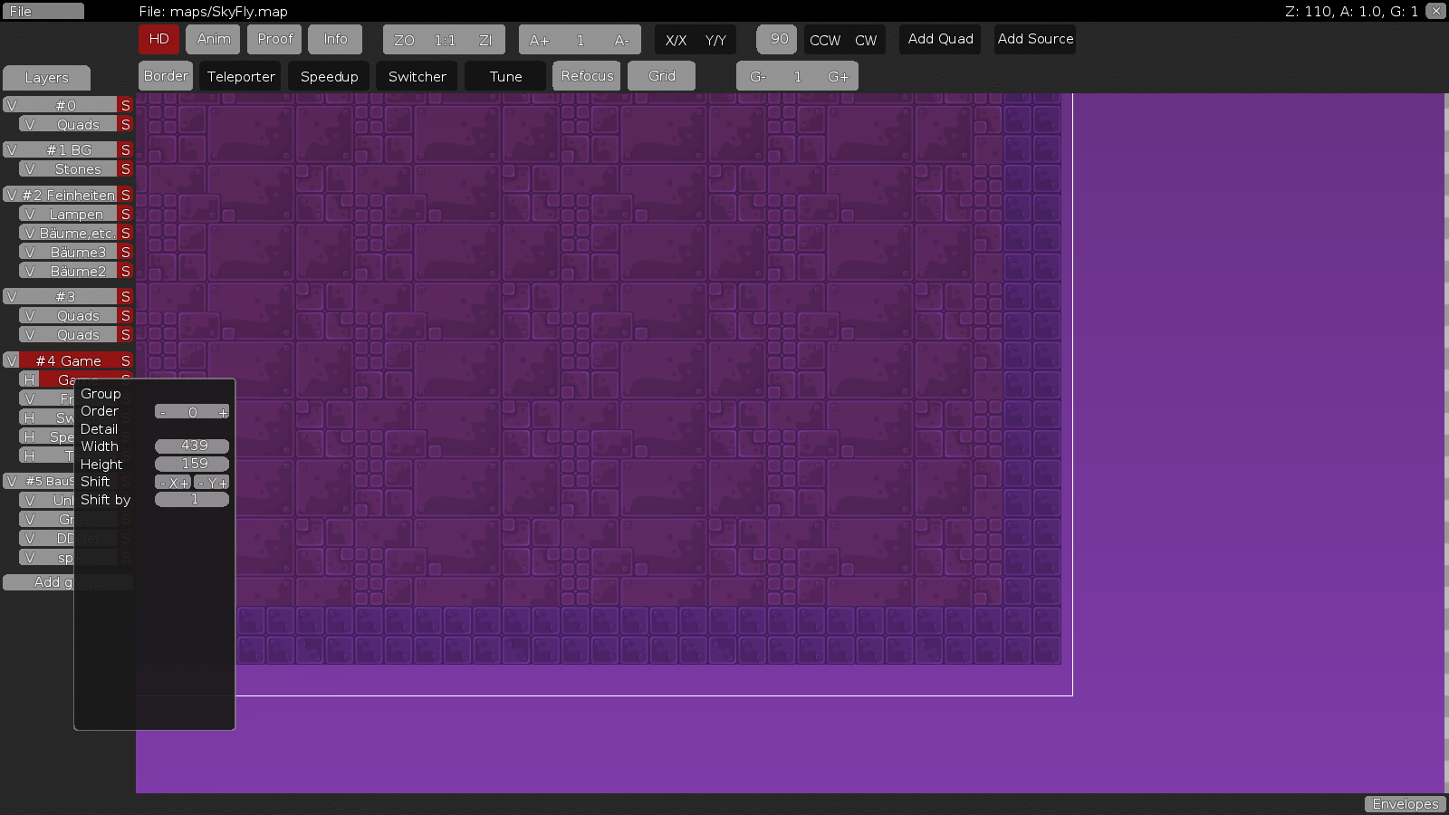This screenshot has width=1449, height=815.
Task: Enable Proof mode
Action: pyautogui.click(x=273, y=39)
